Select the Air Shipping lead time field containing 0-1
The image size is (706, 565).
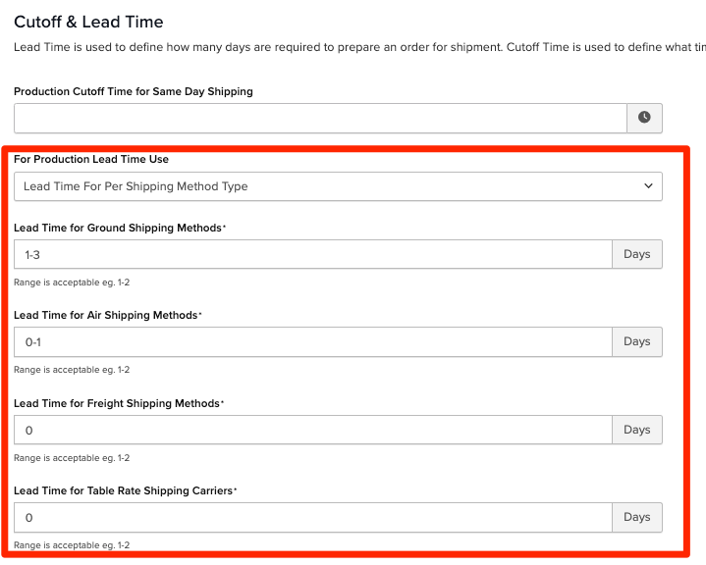(x=313, y=342)
